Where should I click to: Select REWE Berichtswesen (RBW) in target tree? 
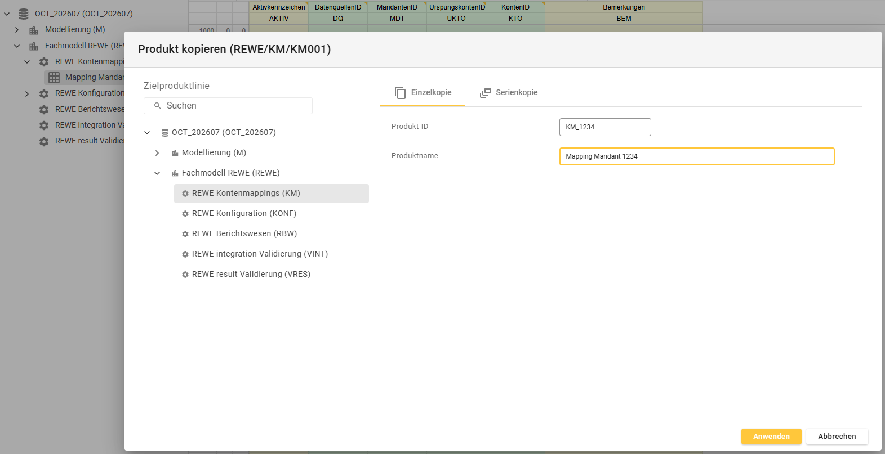272,234
